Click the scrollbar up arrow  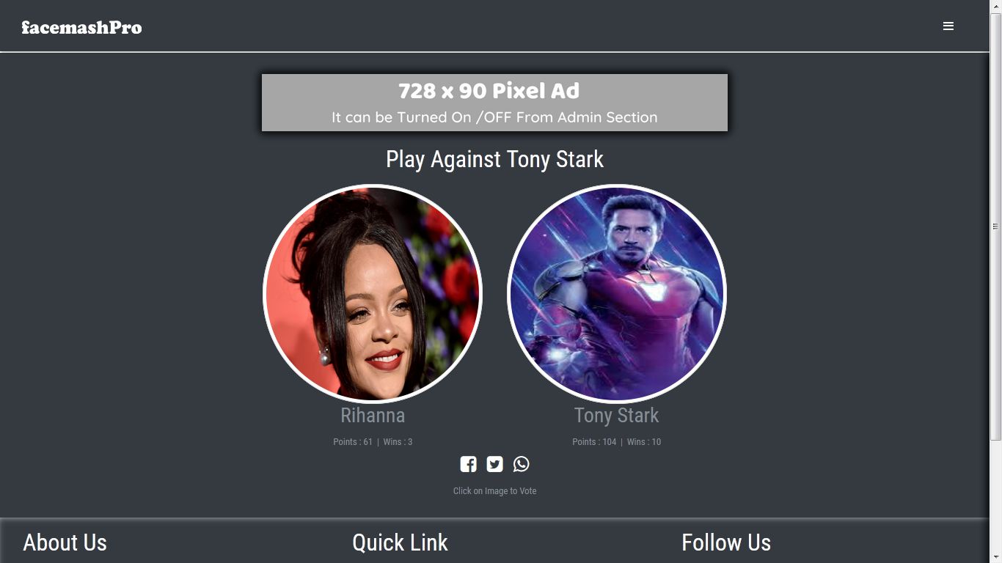995,6
